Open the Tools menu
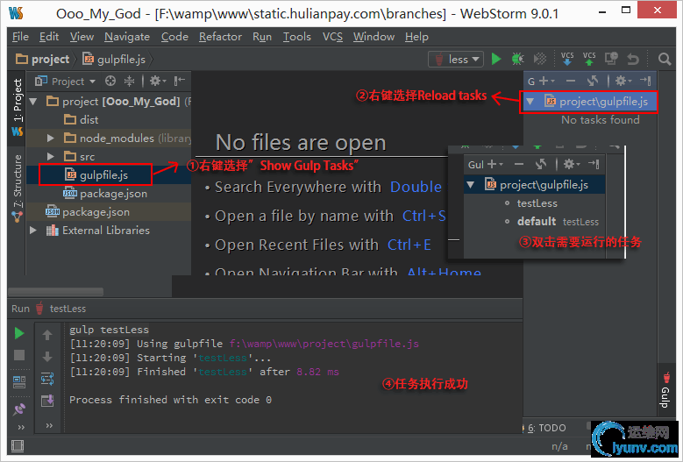683x462 pixels. click(x=297, y=37)
